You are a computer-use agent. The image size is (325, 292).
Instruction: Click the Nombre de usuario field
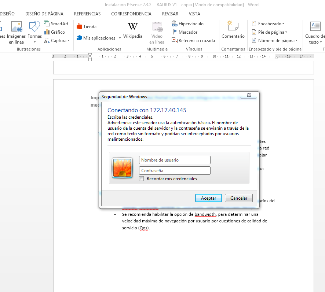(x=175, y=160)
